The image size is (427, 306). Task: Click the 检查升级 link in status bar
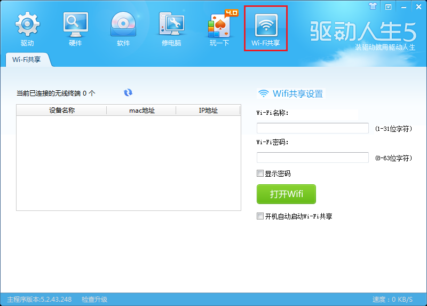tap(94, 300)
